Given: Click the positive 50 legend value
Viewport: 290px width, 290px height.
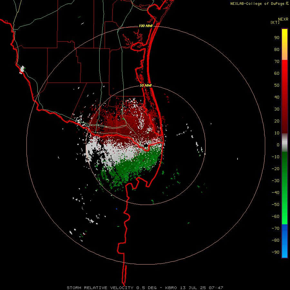Looking at the screenshot, I should click(277, 85).
